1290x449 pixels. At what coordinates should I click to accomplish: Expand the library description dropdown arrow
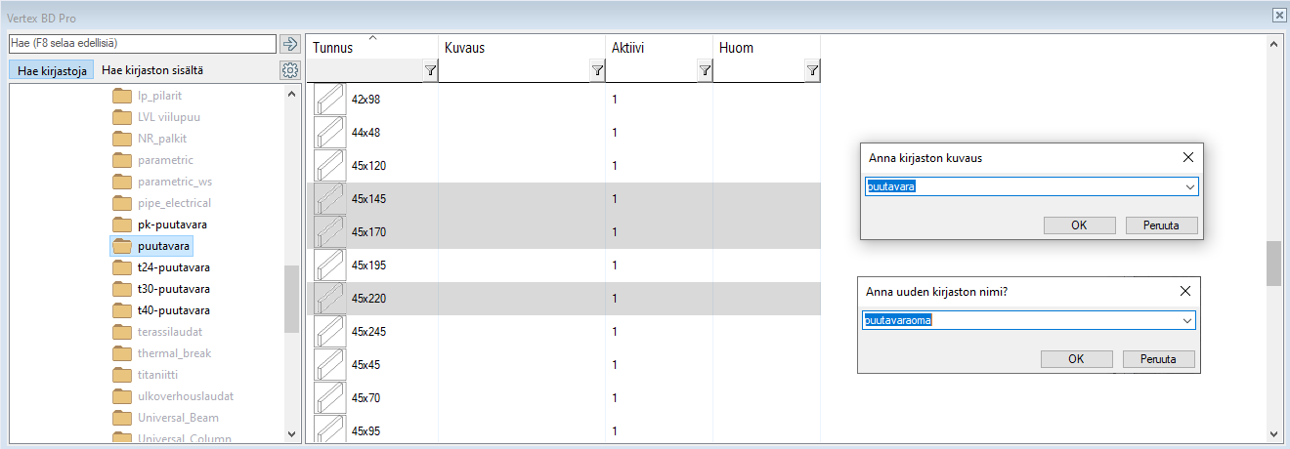[x=1189, y=186]
